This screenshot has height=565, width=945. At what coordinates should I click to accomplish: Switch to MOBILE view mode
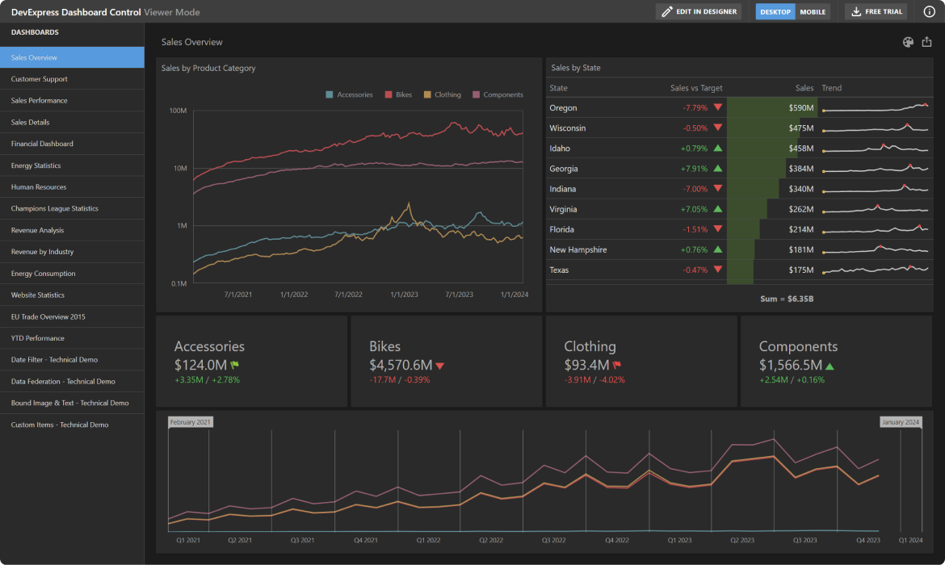813,11
